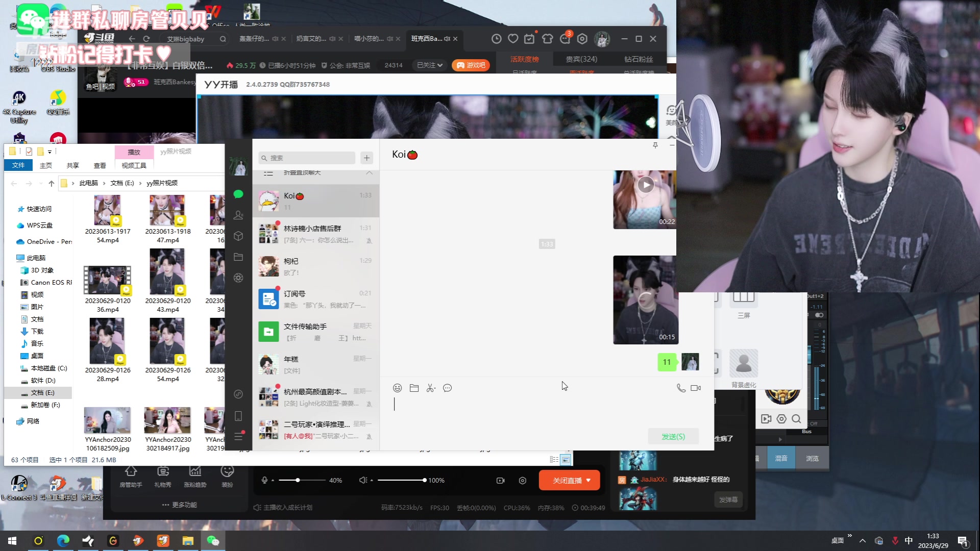Open the WeChat contacts icon
The image size is (980, 551).
pyautogui.click(x=238, y=215)
